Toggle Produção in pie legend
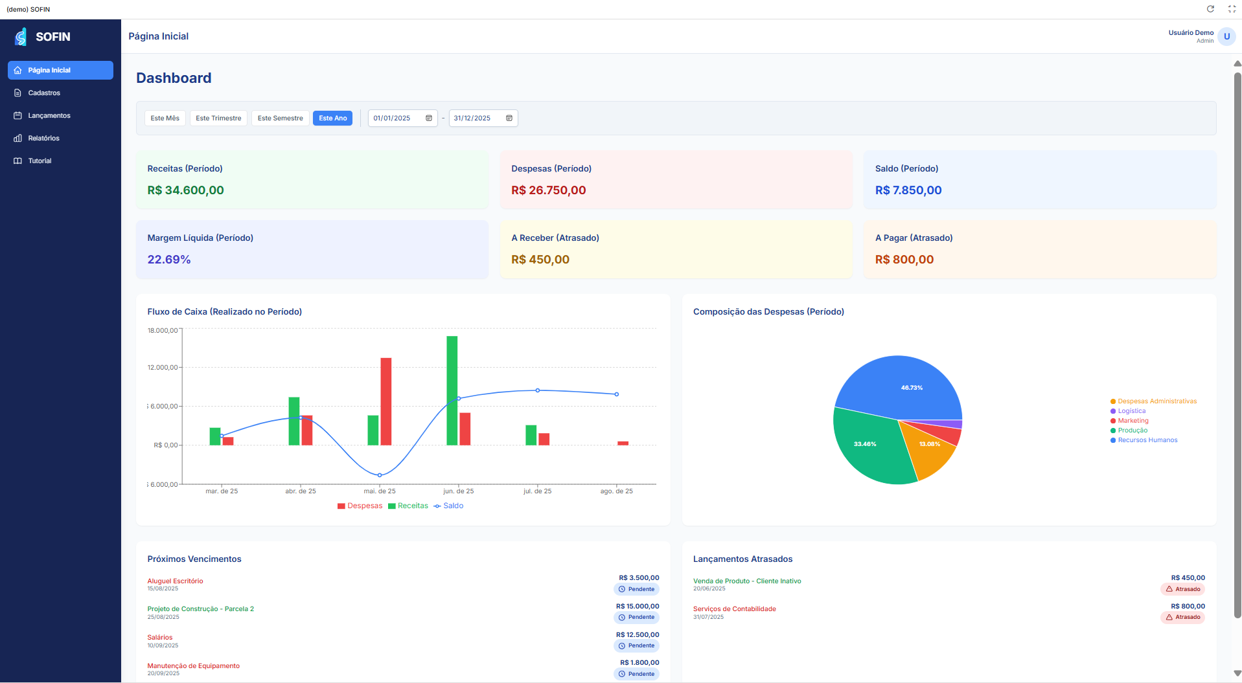1242x683 pixels. tap(1129, 431)
